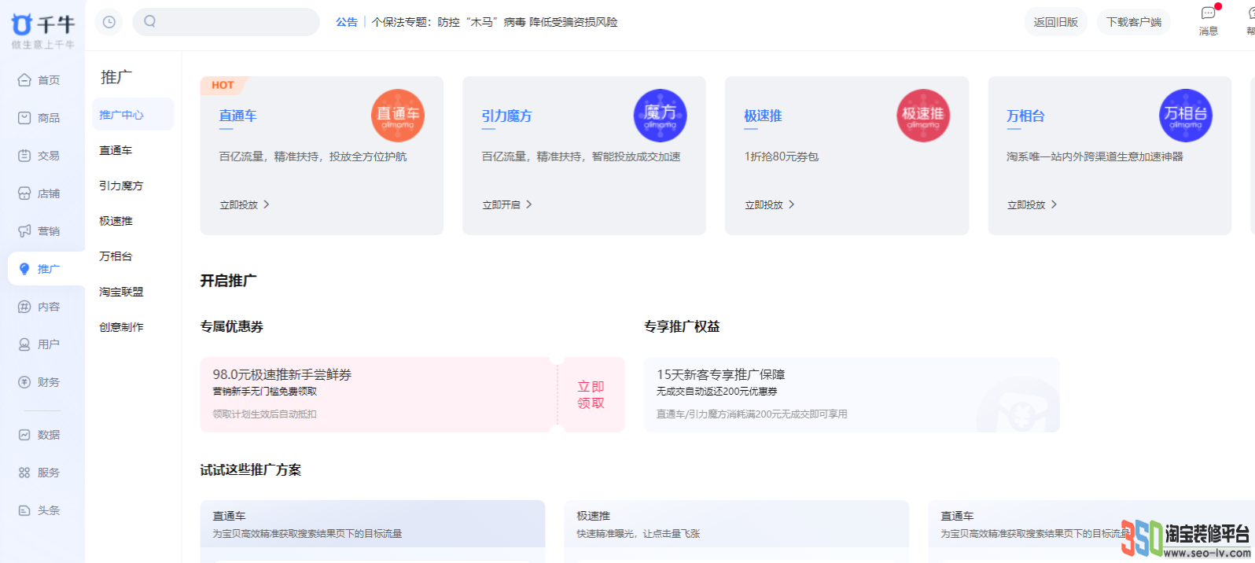Click 立即开启 text on 引力魔方 card
Viewport: 1255px width, 563px height.
tap(502, 204)
